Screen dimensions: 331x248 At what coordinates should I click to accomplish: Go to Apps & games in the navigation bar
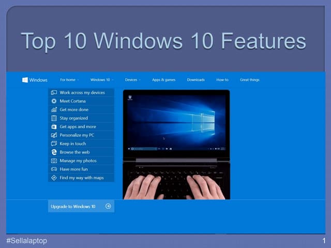pyautogui.click(x=163, y=80)
